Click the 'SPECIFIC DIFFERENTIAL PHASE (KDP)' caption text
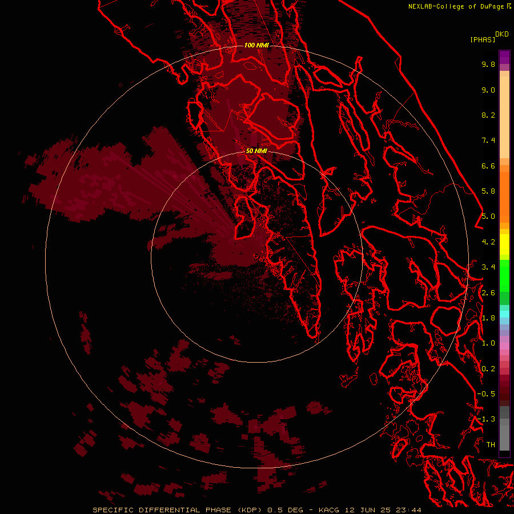This screenshot has height=514, width=514. pos(176,510)
